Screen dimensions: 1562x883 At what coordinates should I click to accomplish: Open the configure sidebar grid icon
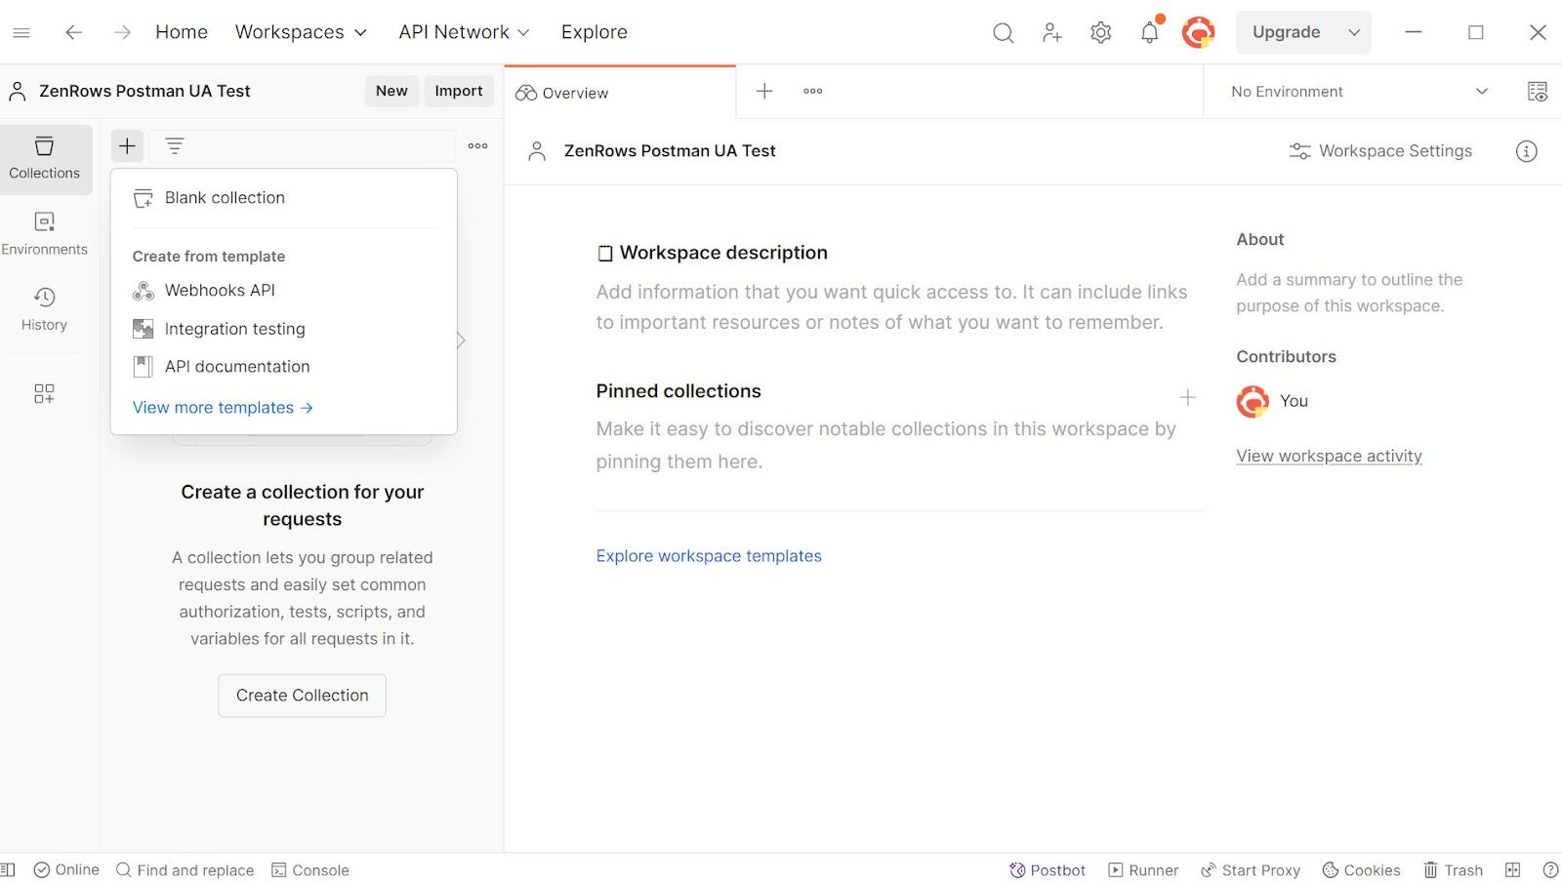(44, 393)
